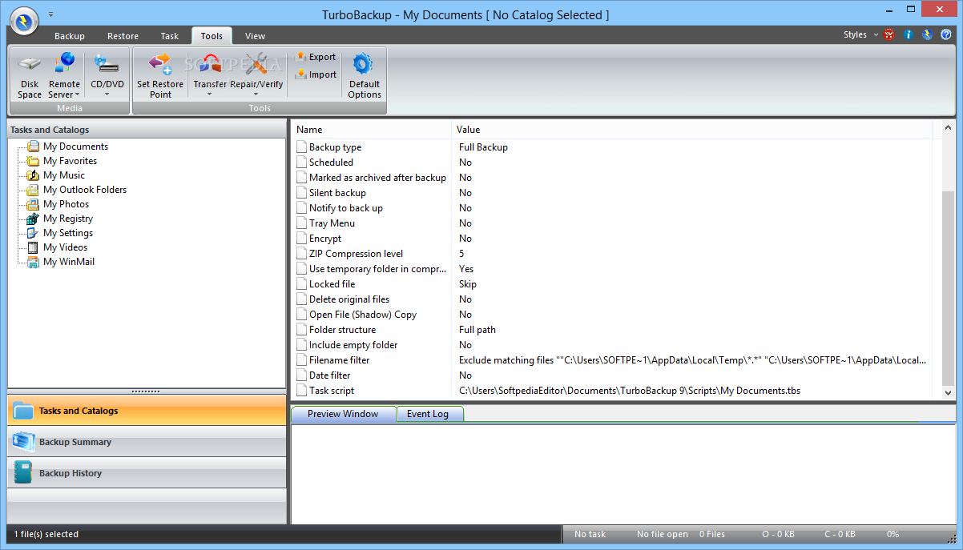
Task: Click Set Restore Point
Action: tap(160, 77)
